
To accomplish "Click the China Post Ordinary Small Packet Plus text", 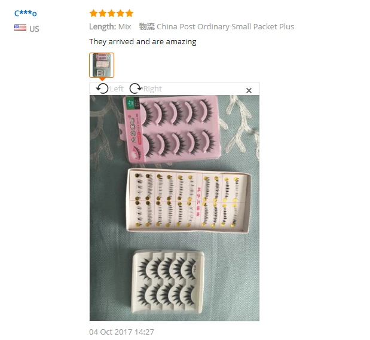I will click(225, 27).
